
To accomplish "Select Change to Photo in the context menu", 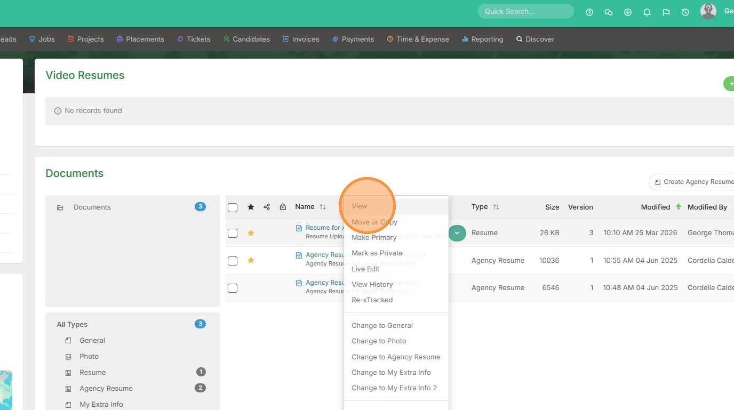I will pyautogui.click(x=396, y=341).
